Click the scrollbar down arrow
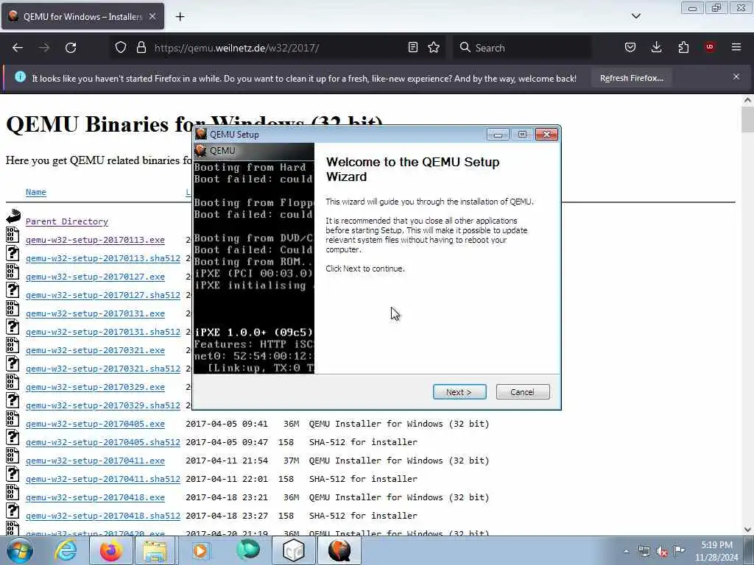 747,530
